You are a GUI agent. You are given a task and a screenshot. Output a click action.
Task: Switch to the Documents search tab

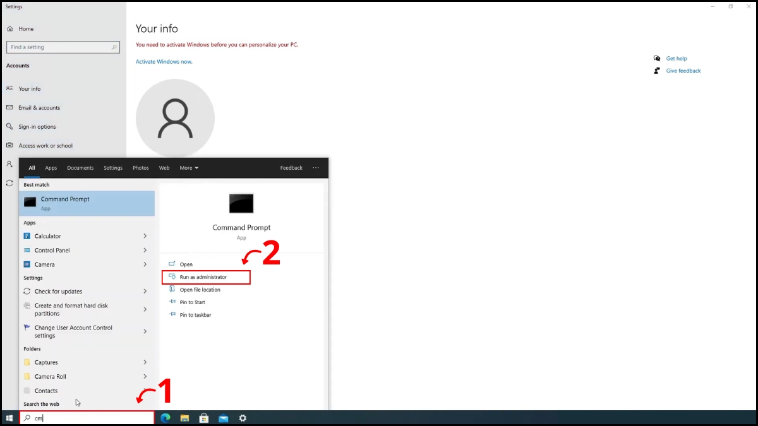[x=80, y=167]
